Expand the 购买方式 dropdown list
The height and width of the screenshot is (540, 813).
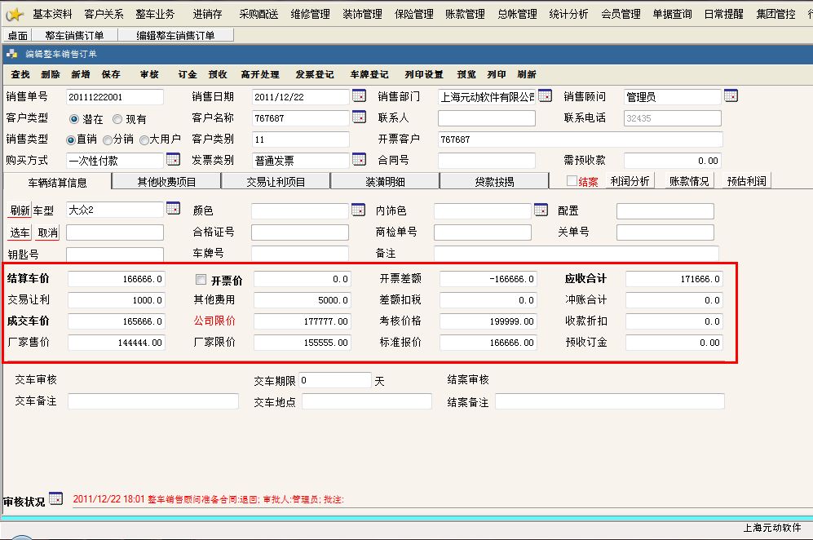[x=173, y=160]
